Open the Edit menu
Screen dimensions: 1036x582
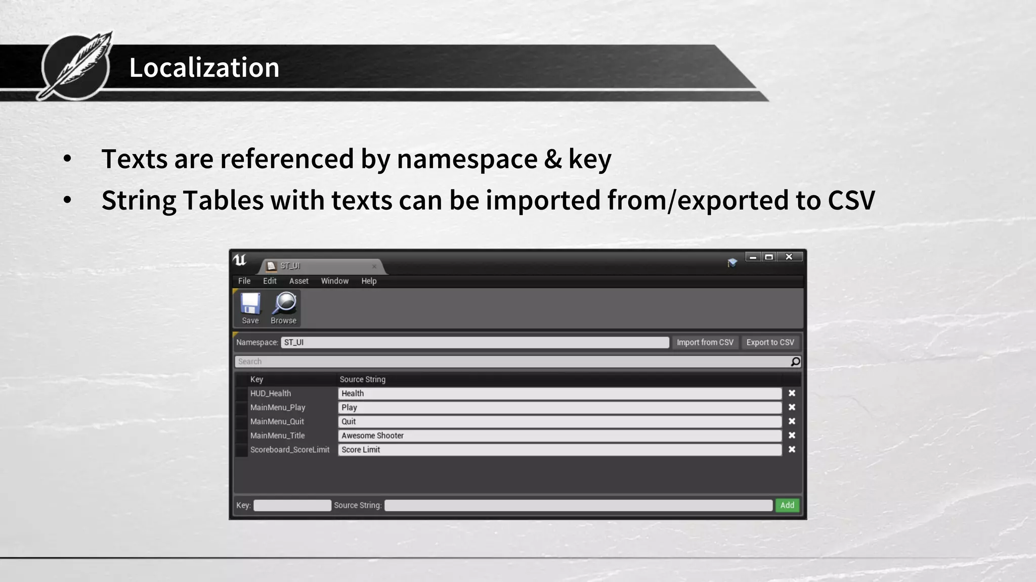(270, 281)
